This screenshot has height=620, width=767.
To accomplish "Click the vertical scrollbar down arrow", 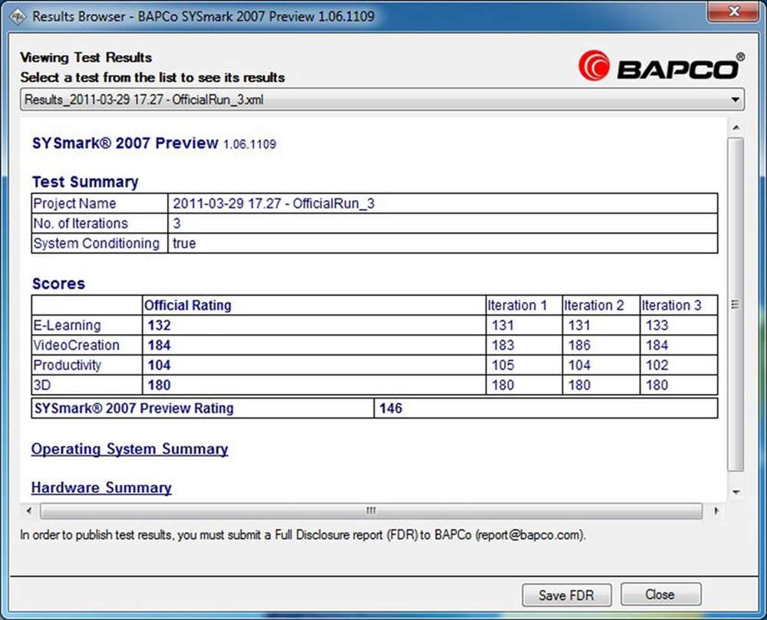I will tap(736, 491).
